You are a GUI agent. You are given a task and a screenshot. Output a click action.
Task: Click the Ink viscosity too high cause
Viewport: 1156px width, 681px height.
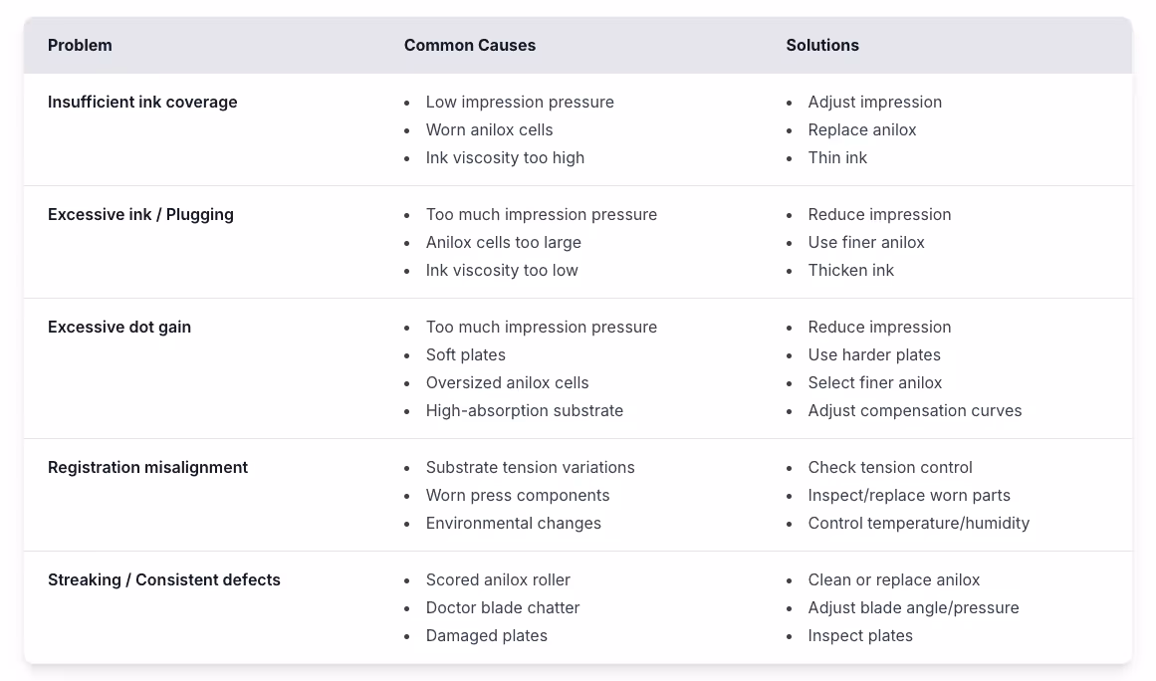[x=505, y=158]
